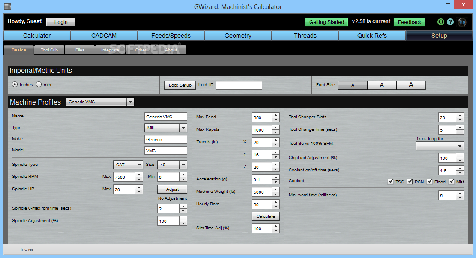Open the Geometry tab
The image size is (476, 258).
click(x=238, y=36)
